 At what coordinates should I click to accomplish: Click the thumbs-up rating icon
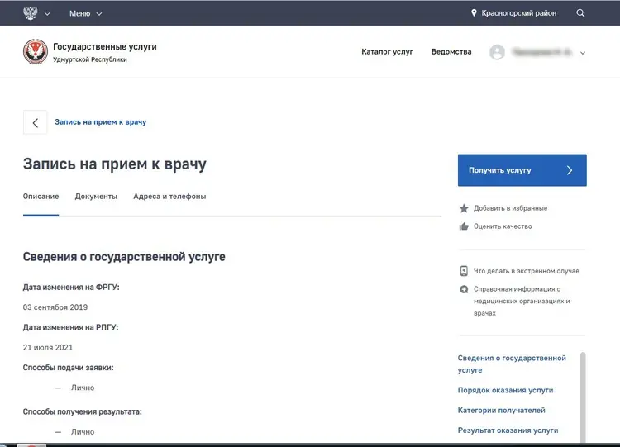464,226
